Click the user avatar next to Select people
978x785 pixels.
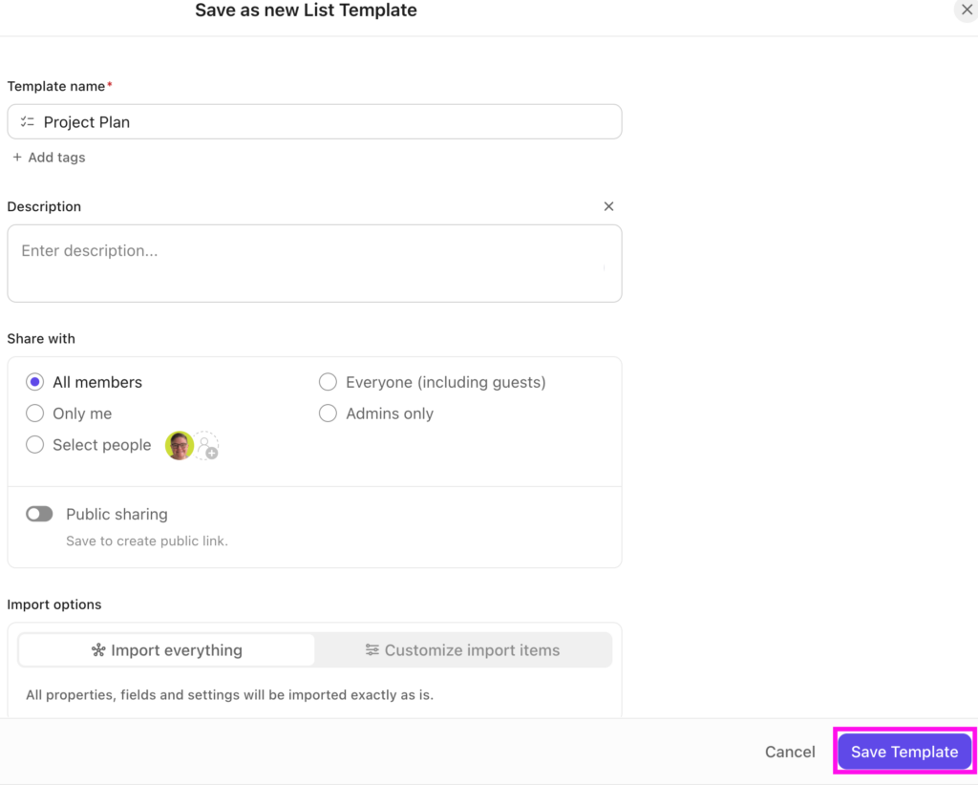(x=180, y=445)
